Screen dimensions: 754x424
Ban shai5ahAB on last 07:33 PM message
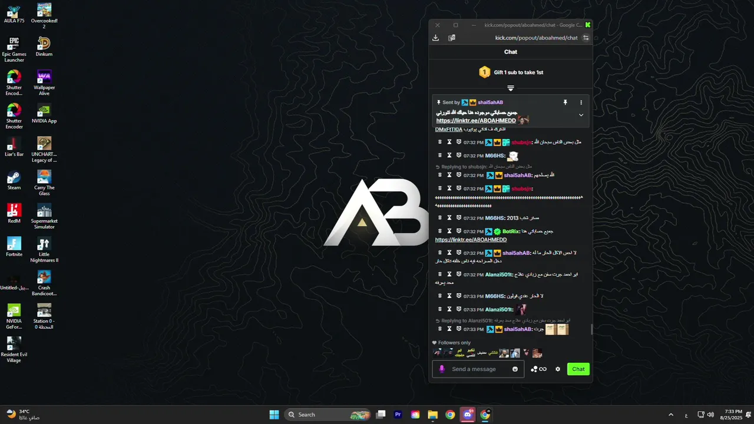458,329
